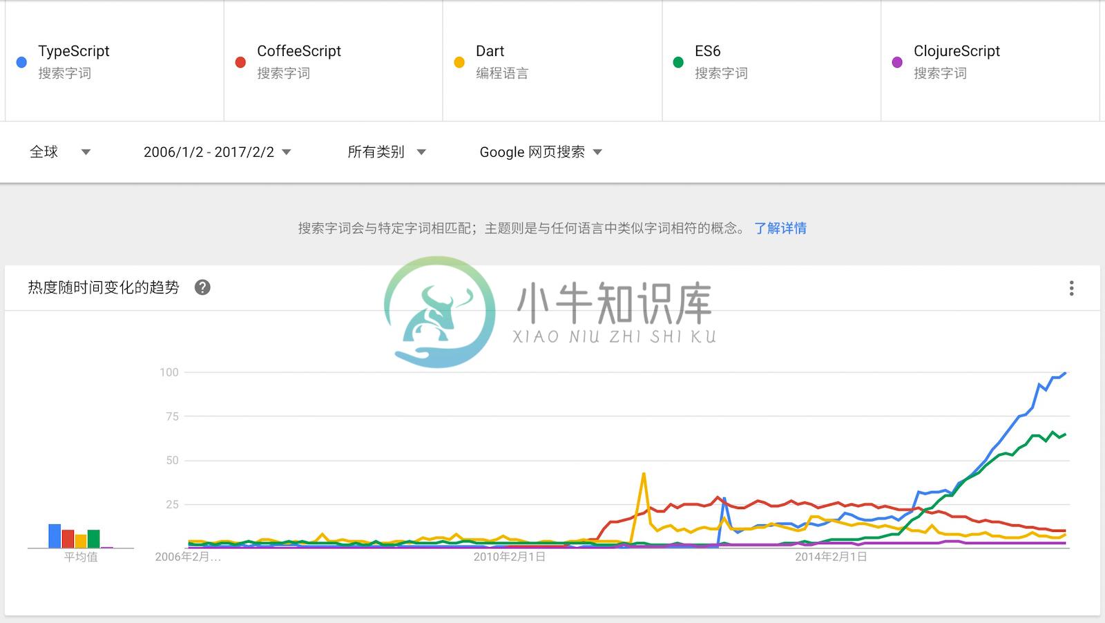Click the yellow Dart average bar
The height and width of the screenshot is (623, 1105).
(x=81, y=541)
